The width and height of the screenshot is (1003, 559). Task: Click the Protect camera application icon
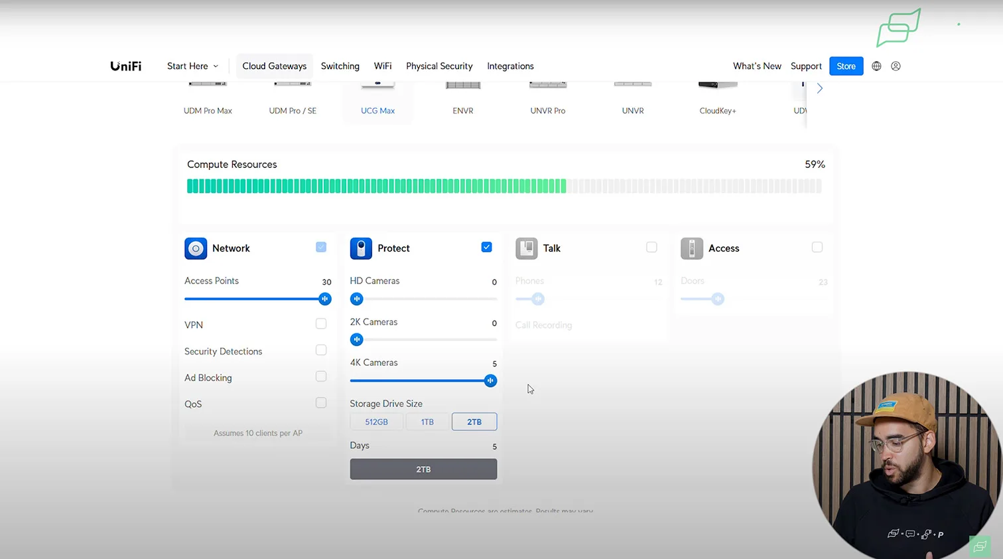pos(361,248)
